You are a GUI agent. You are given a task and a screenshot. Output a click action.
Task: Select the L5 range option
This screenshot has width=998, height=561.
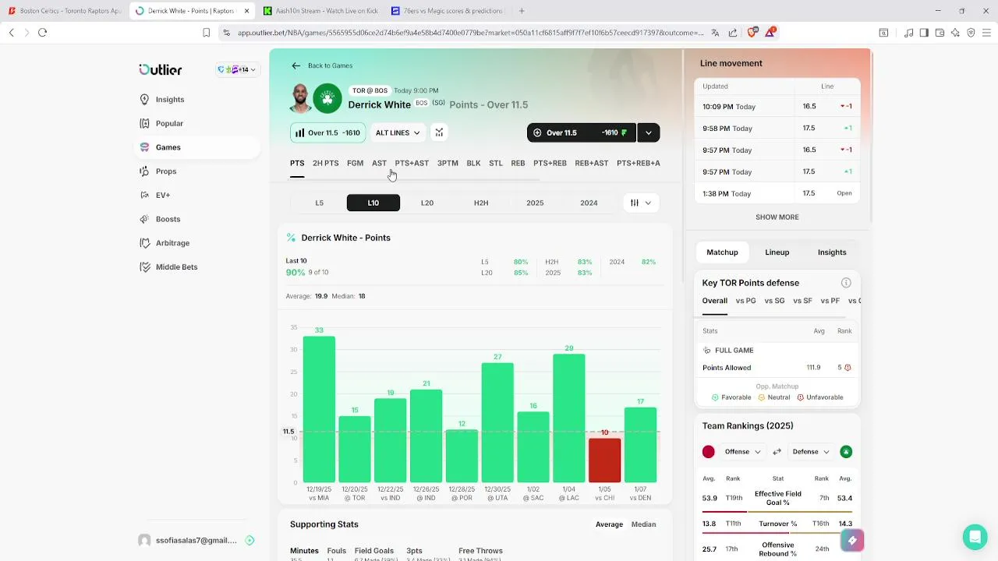[x=319, y=203]
